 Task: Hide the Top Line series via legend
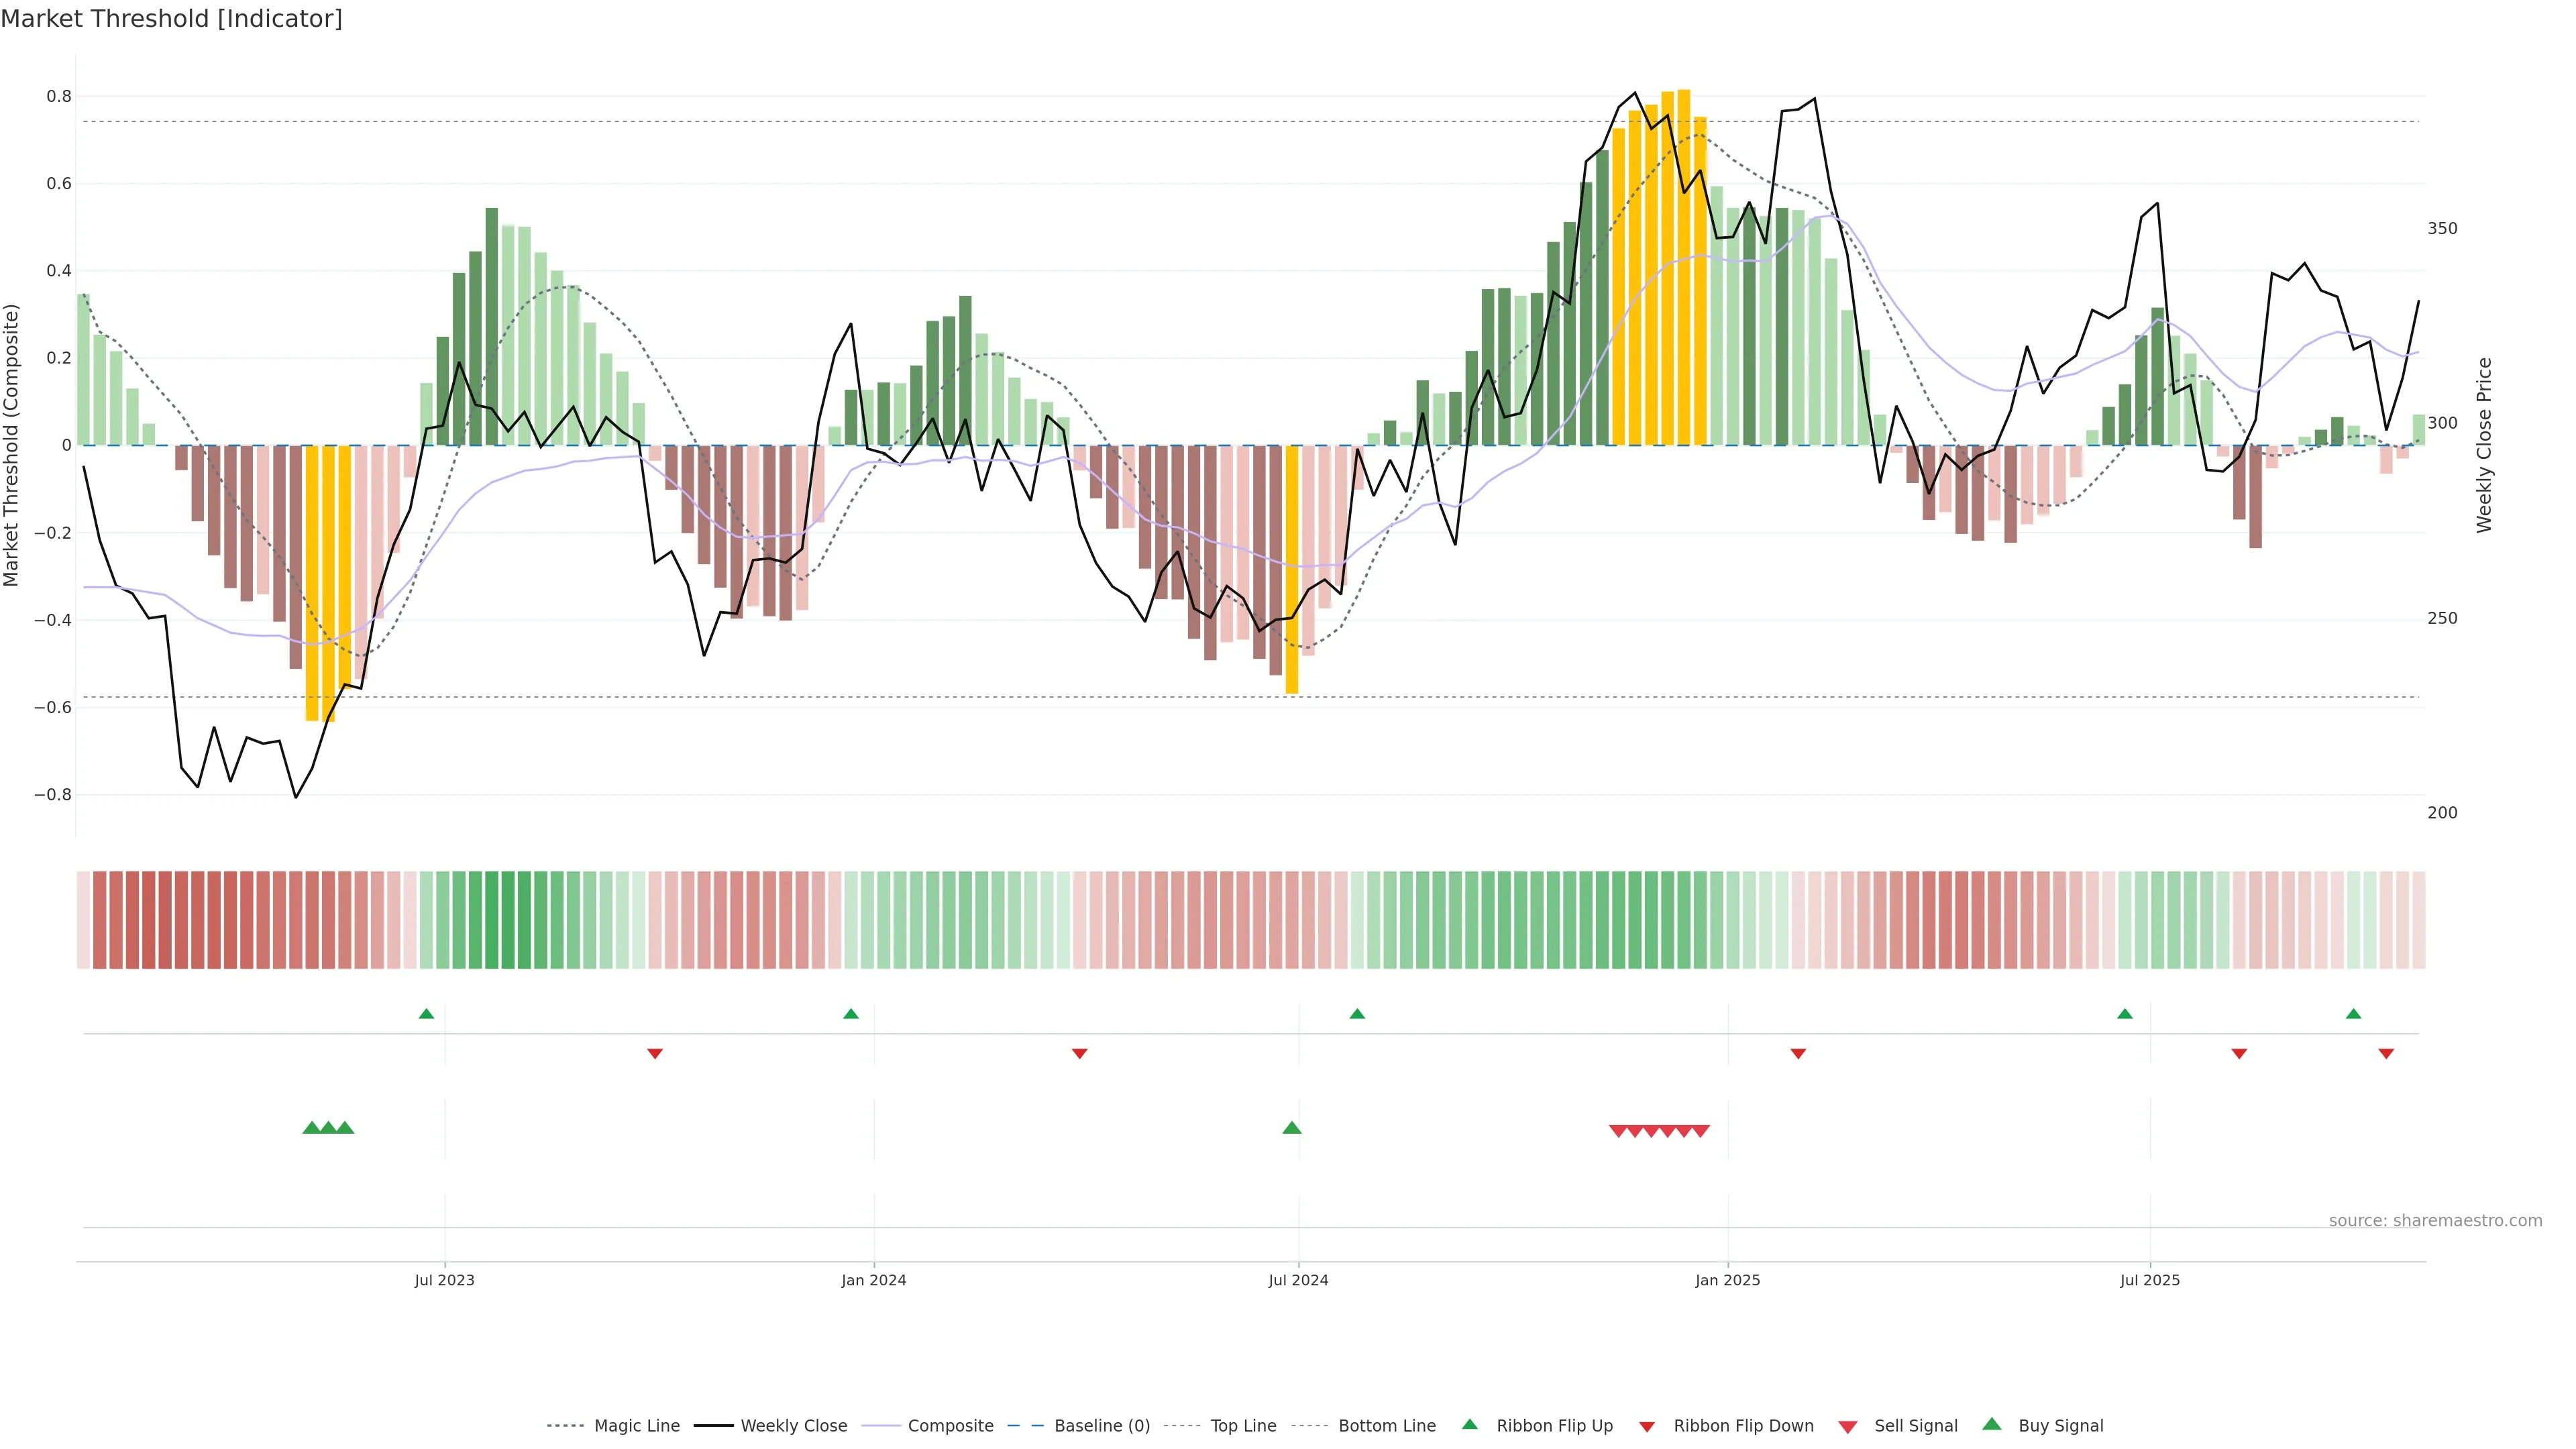(1243, 1426)
